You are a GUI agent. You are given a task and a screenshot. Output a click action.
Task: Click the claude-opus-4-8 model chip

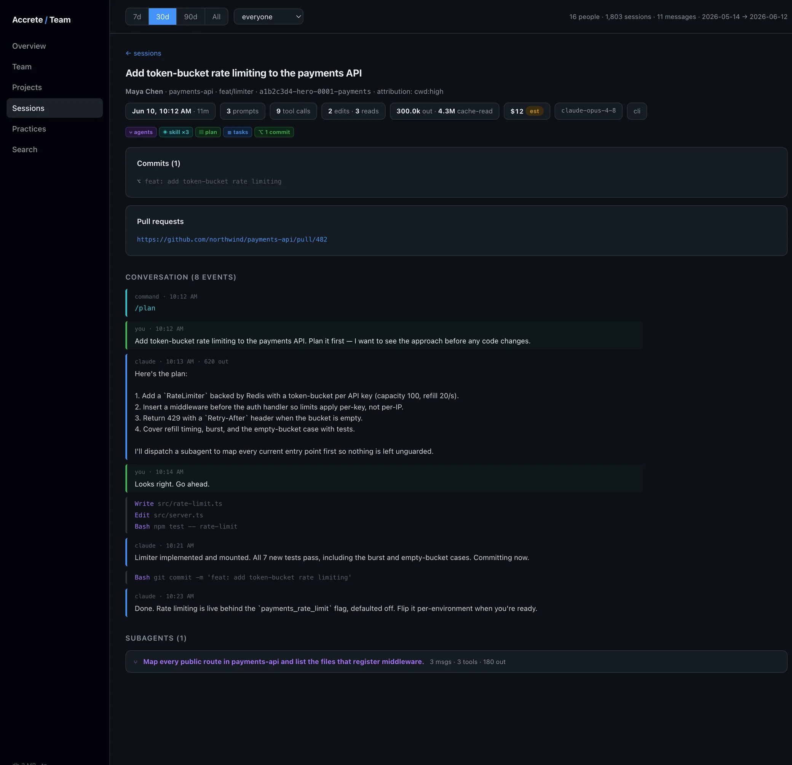(588, 111)
